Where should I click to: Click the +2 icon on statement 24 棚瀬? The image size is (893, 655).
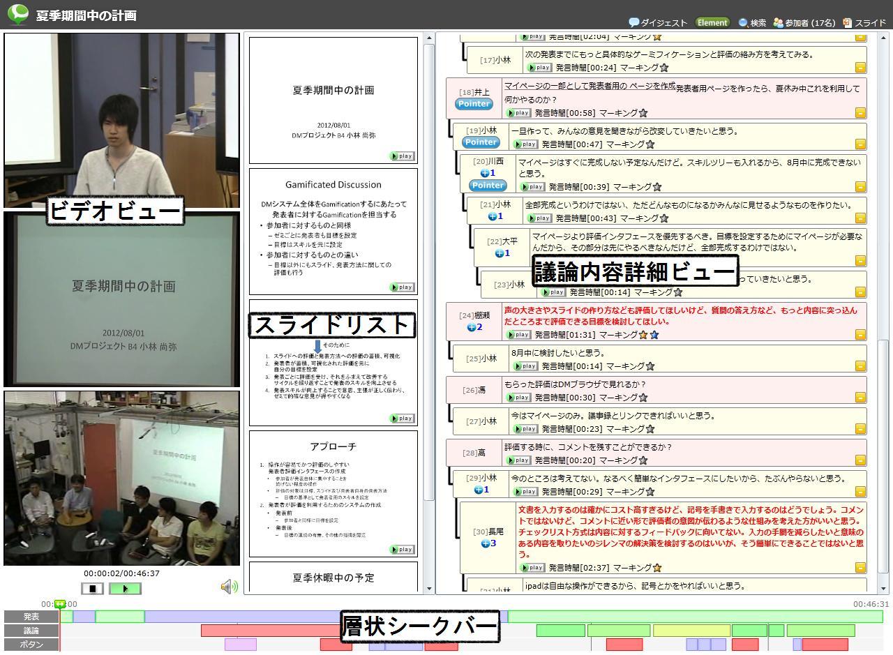pos(474,327)
